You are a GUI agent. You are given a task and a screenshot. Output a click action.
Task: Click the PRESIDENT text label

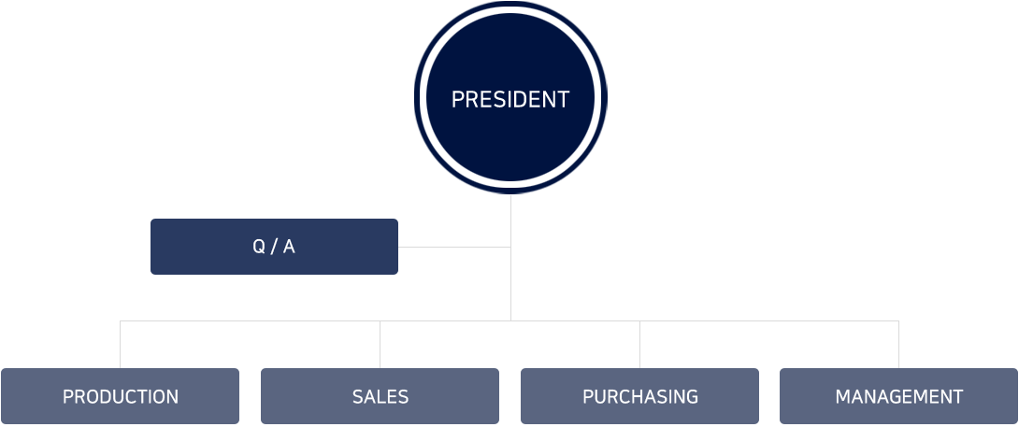(510, 99)
